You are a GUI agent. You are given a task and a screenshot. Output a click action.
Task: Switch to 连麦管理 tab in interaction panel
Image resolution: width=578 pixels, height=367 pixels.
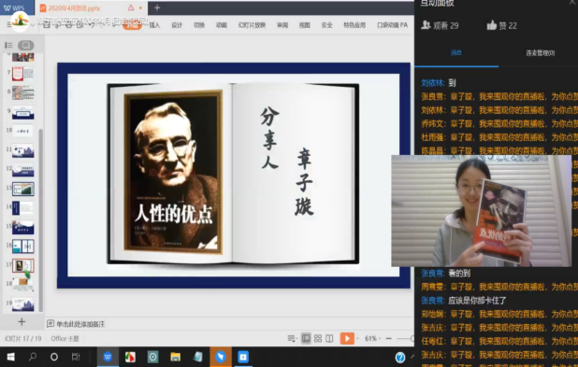pos(540,53)
